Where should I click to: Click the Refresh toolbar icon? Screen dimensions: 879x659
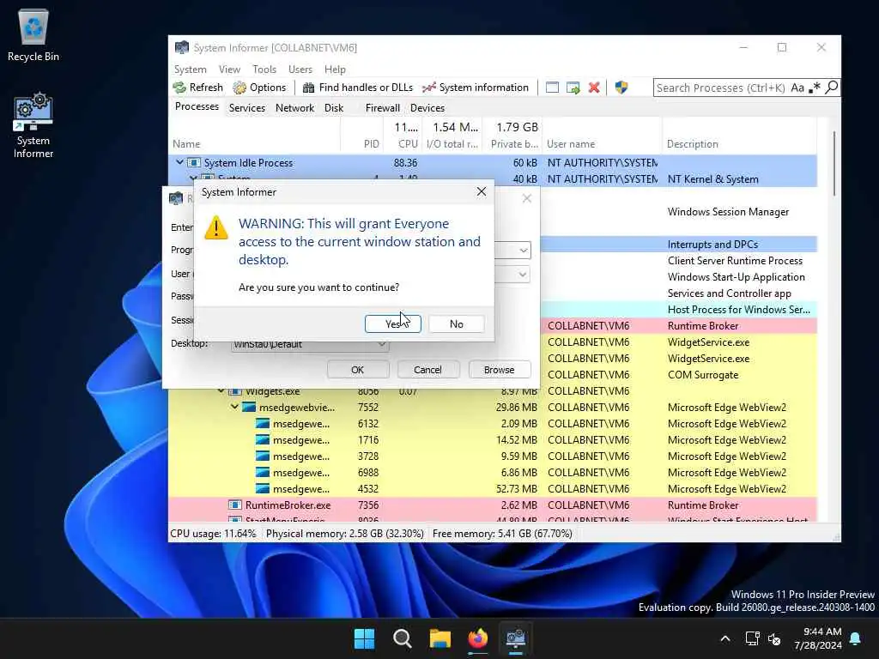(x=197, y=88)
